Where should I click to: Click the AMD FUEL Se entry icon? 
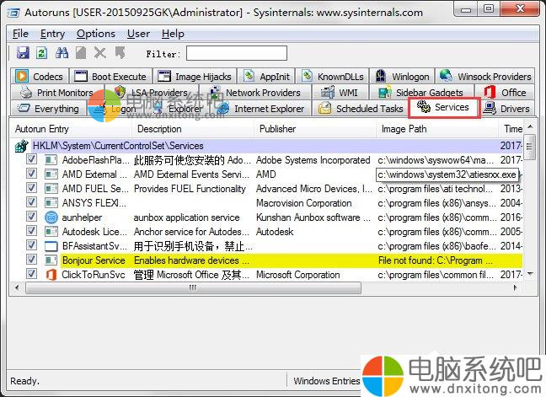click(51, 189)
